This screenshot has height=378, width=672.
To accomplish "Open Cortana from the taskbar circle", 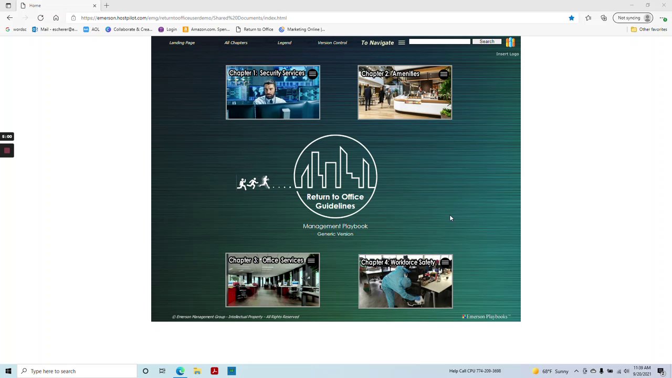I will (145, 371).
